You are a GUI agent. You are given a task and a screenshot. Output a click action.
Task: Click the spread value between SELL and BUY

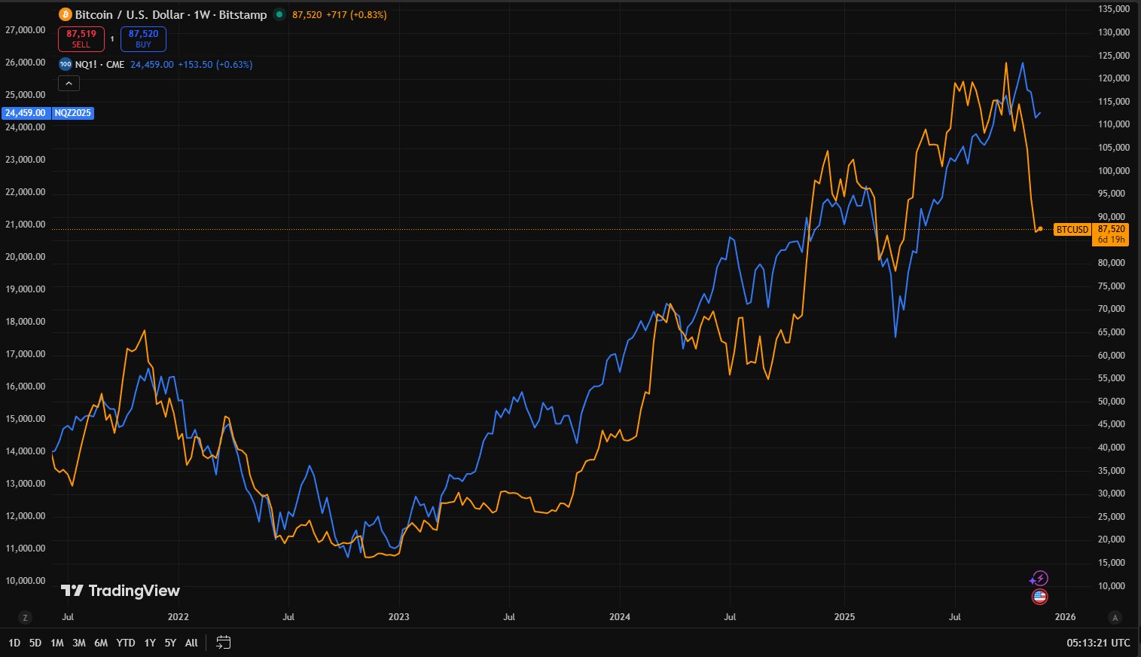(x=112, y=39)
